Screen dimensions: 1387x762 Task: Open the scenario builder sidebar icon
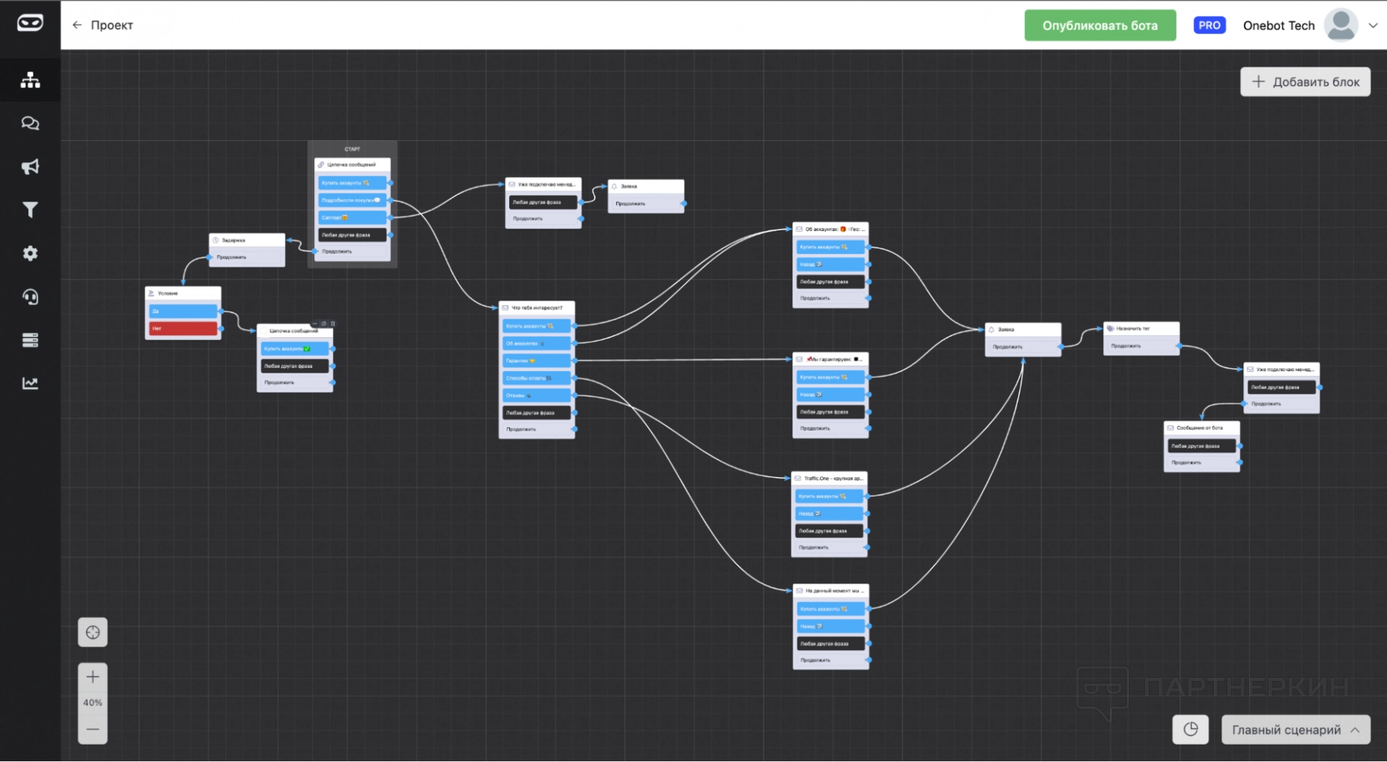tap(30, 80)
